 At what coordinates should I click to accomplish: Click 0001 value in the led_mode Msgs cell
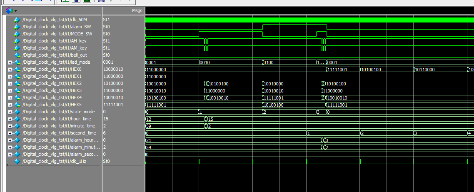tap(108, 62)
